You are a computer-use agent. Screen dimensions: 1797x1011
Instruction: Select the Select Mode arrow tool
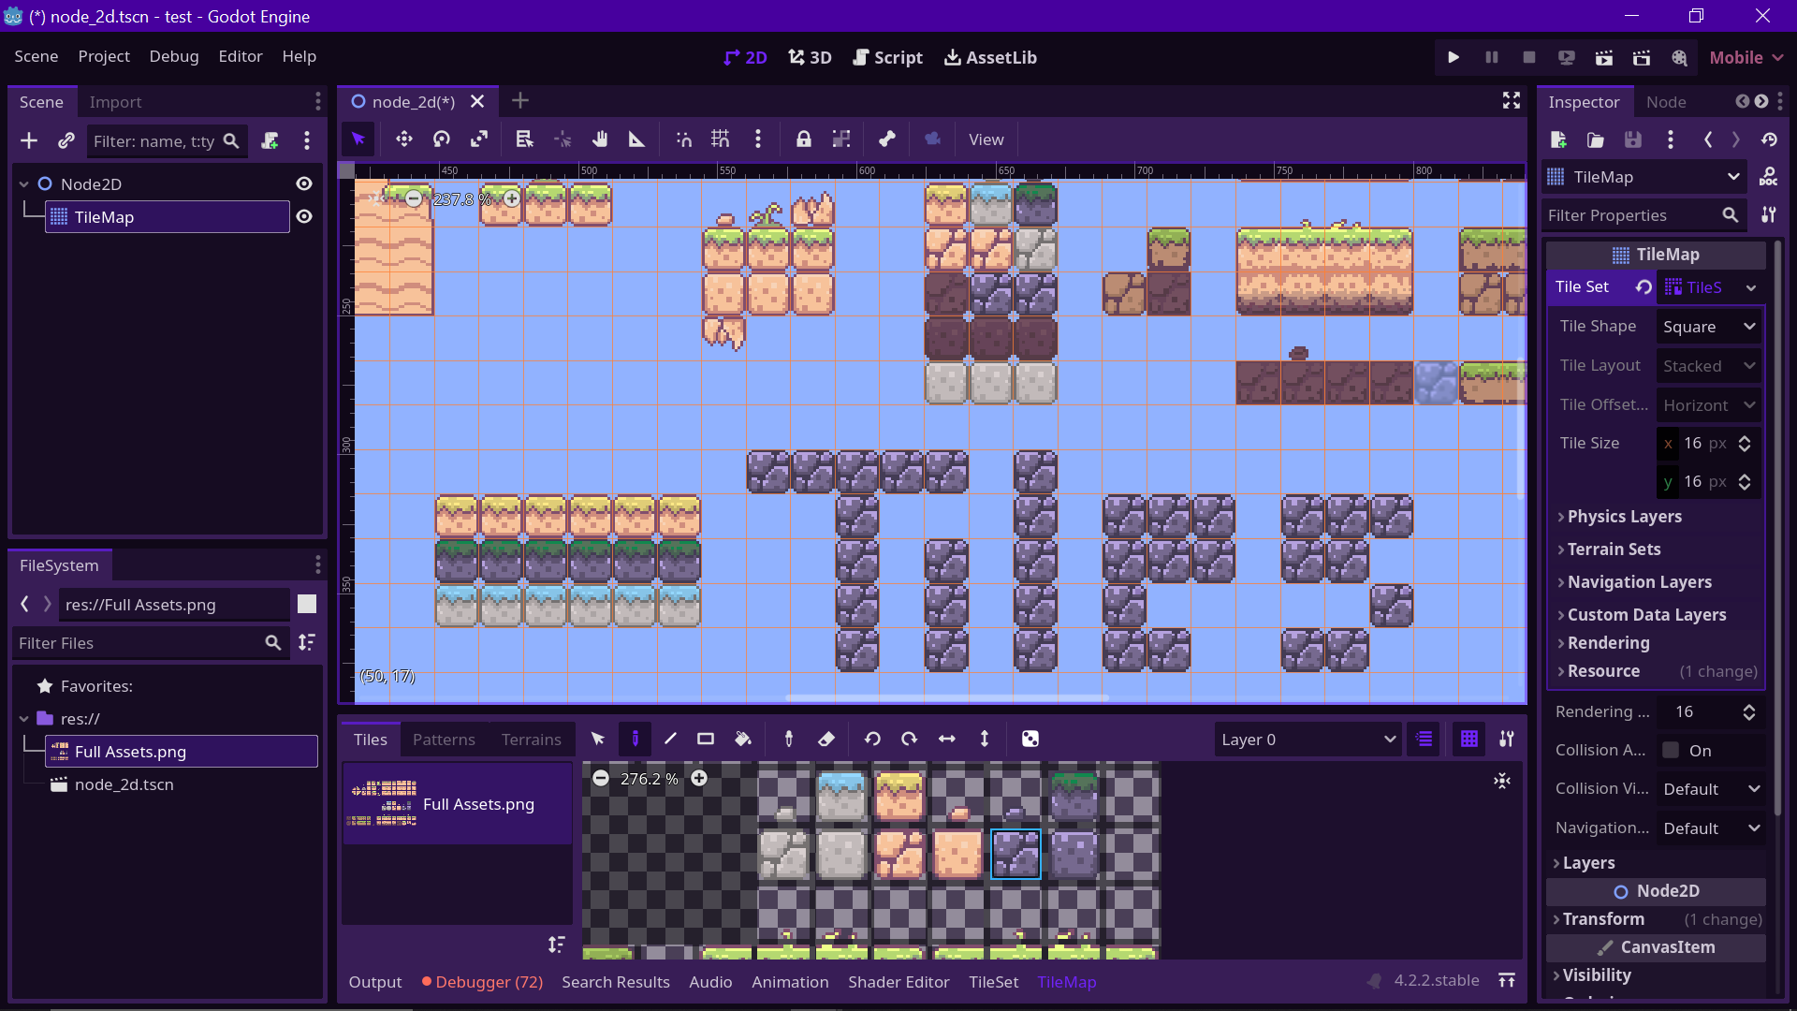pyautogui.click(x=358, y=139)
